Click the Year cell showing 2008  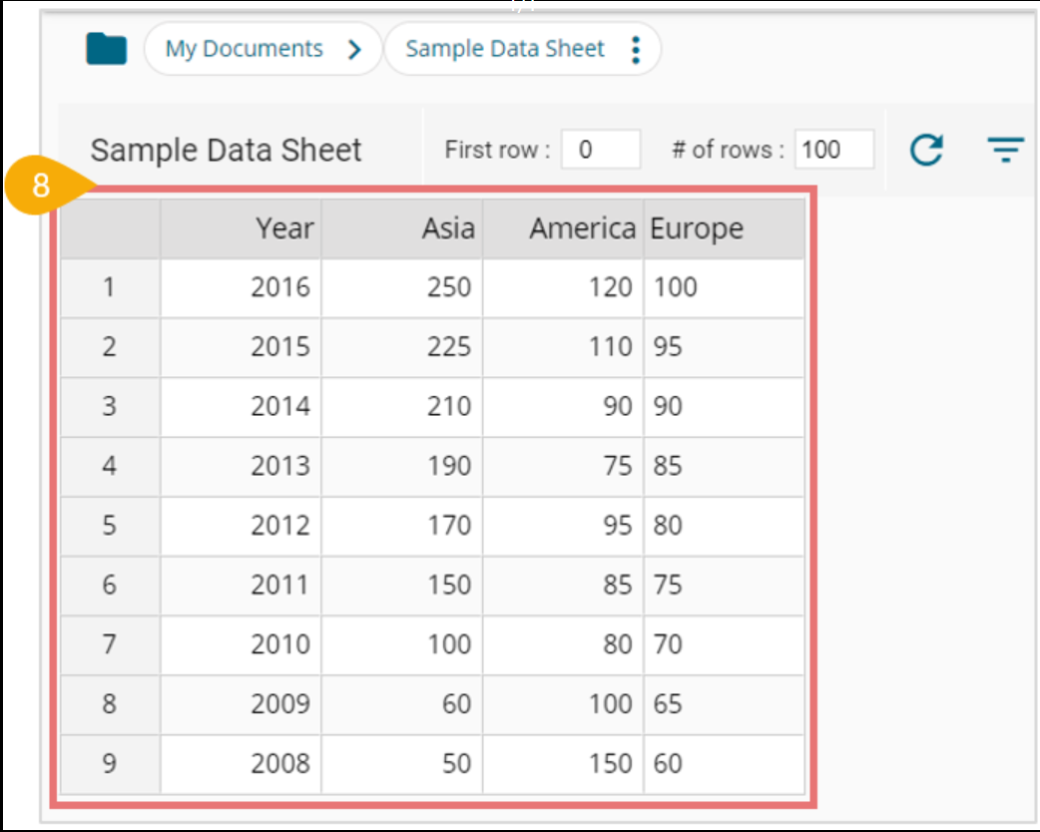pos(241,764)
